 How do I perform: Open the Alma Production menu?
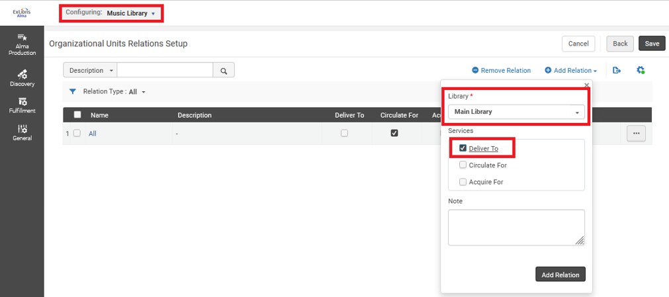[22, 45]
